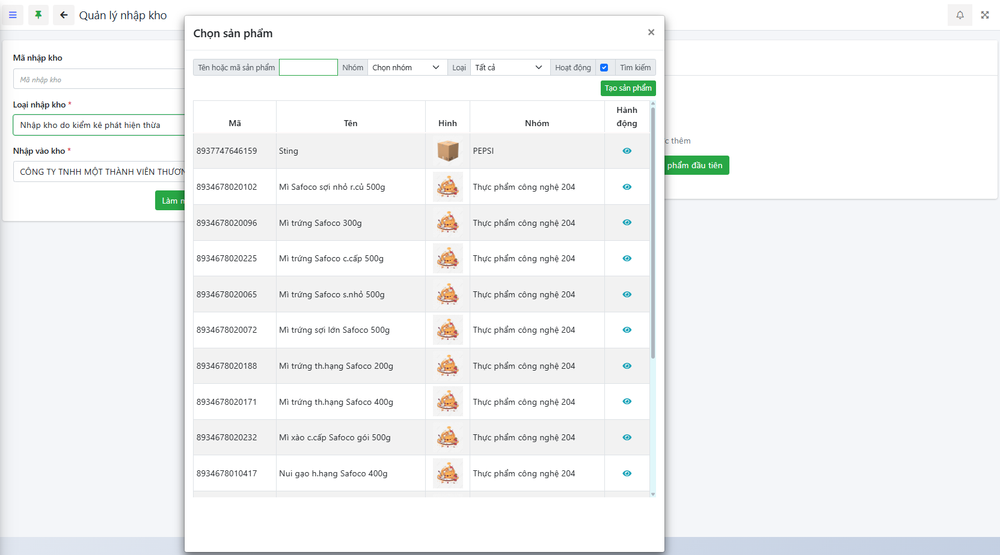Toggle fullscreen expand icon

985,15
